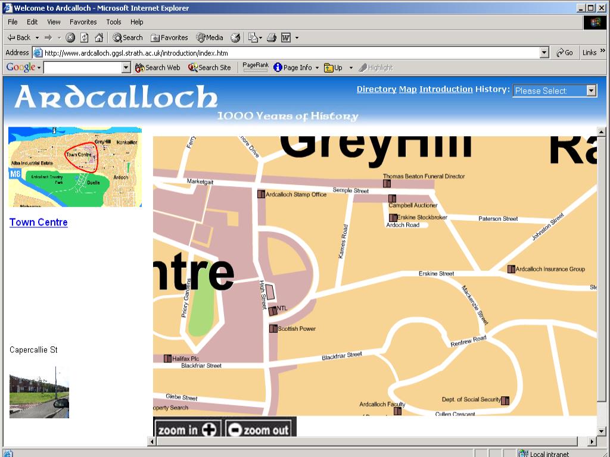Click the Local intranet status zone
The width and height of the screenshot is (610, 457).
(543, 453)
